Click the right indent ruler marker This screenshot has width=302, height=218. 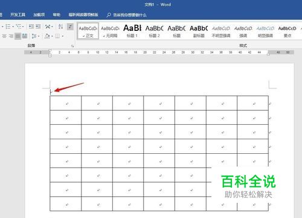click(x=268, y=54)
